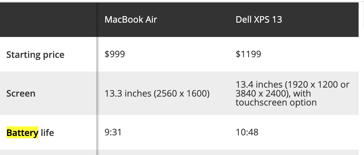Click the MacBook Air column header
Image resolution: width=364 pixels, height=155 pixels.
[x=131, y=20]
